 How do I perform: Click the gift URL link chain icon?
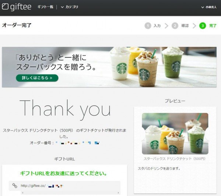click(x=15, y=186)
